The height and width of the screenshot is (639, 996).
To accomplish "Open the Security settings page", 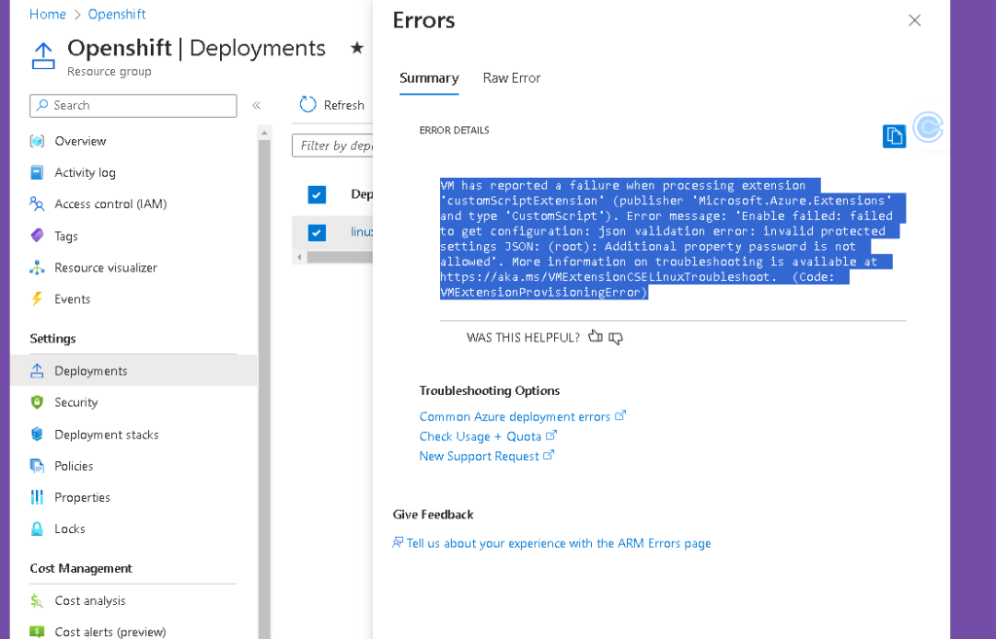I will click(76, 403).
